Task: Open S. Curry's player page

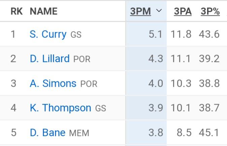Action: tap(48, 34)
